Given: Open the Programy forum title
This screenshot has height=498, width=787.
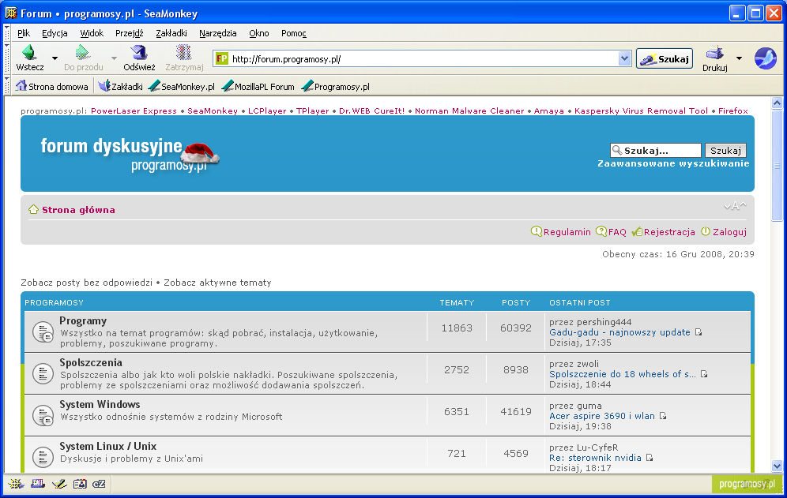Looking at the screenshot, I should pos(83,320).
